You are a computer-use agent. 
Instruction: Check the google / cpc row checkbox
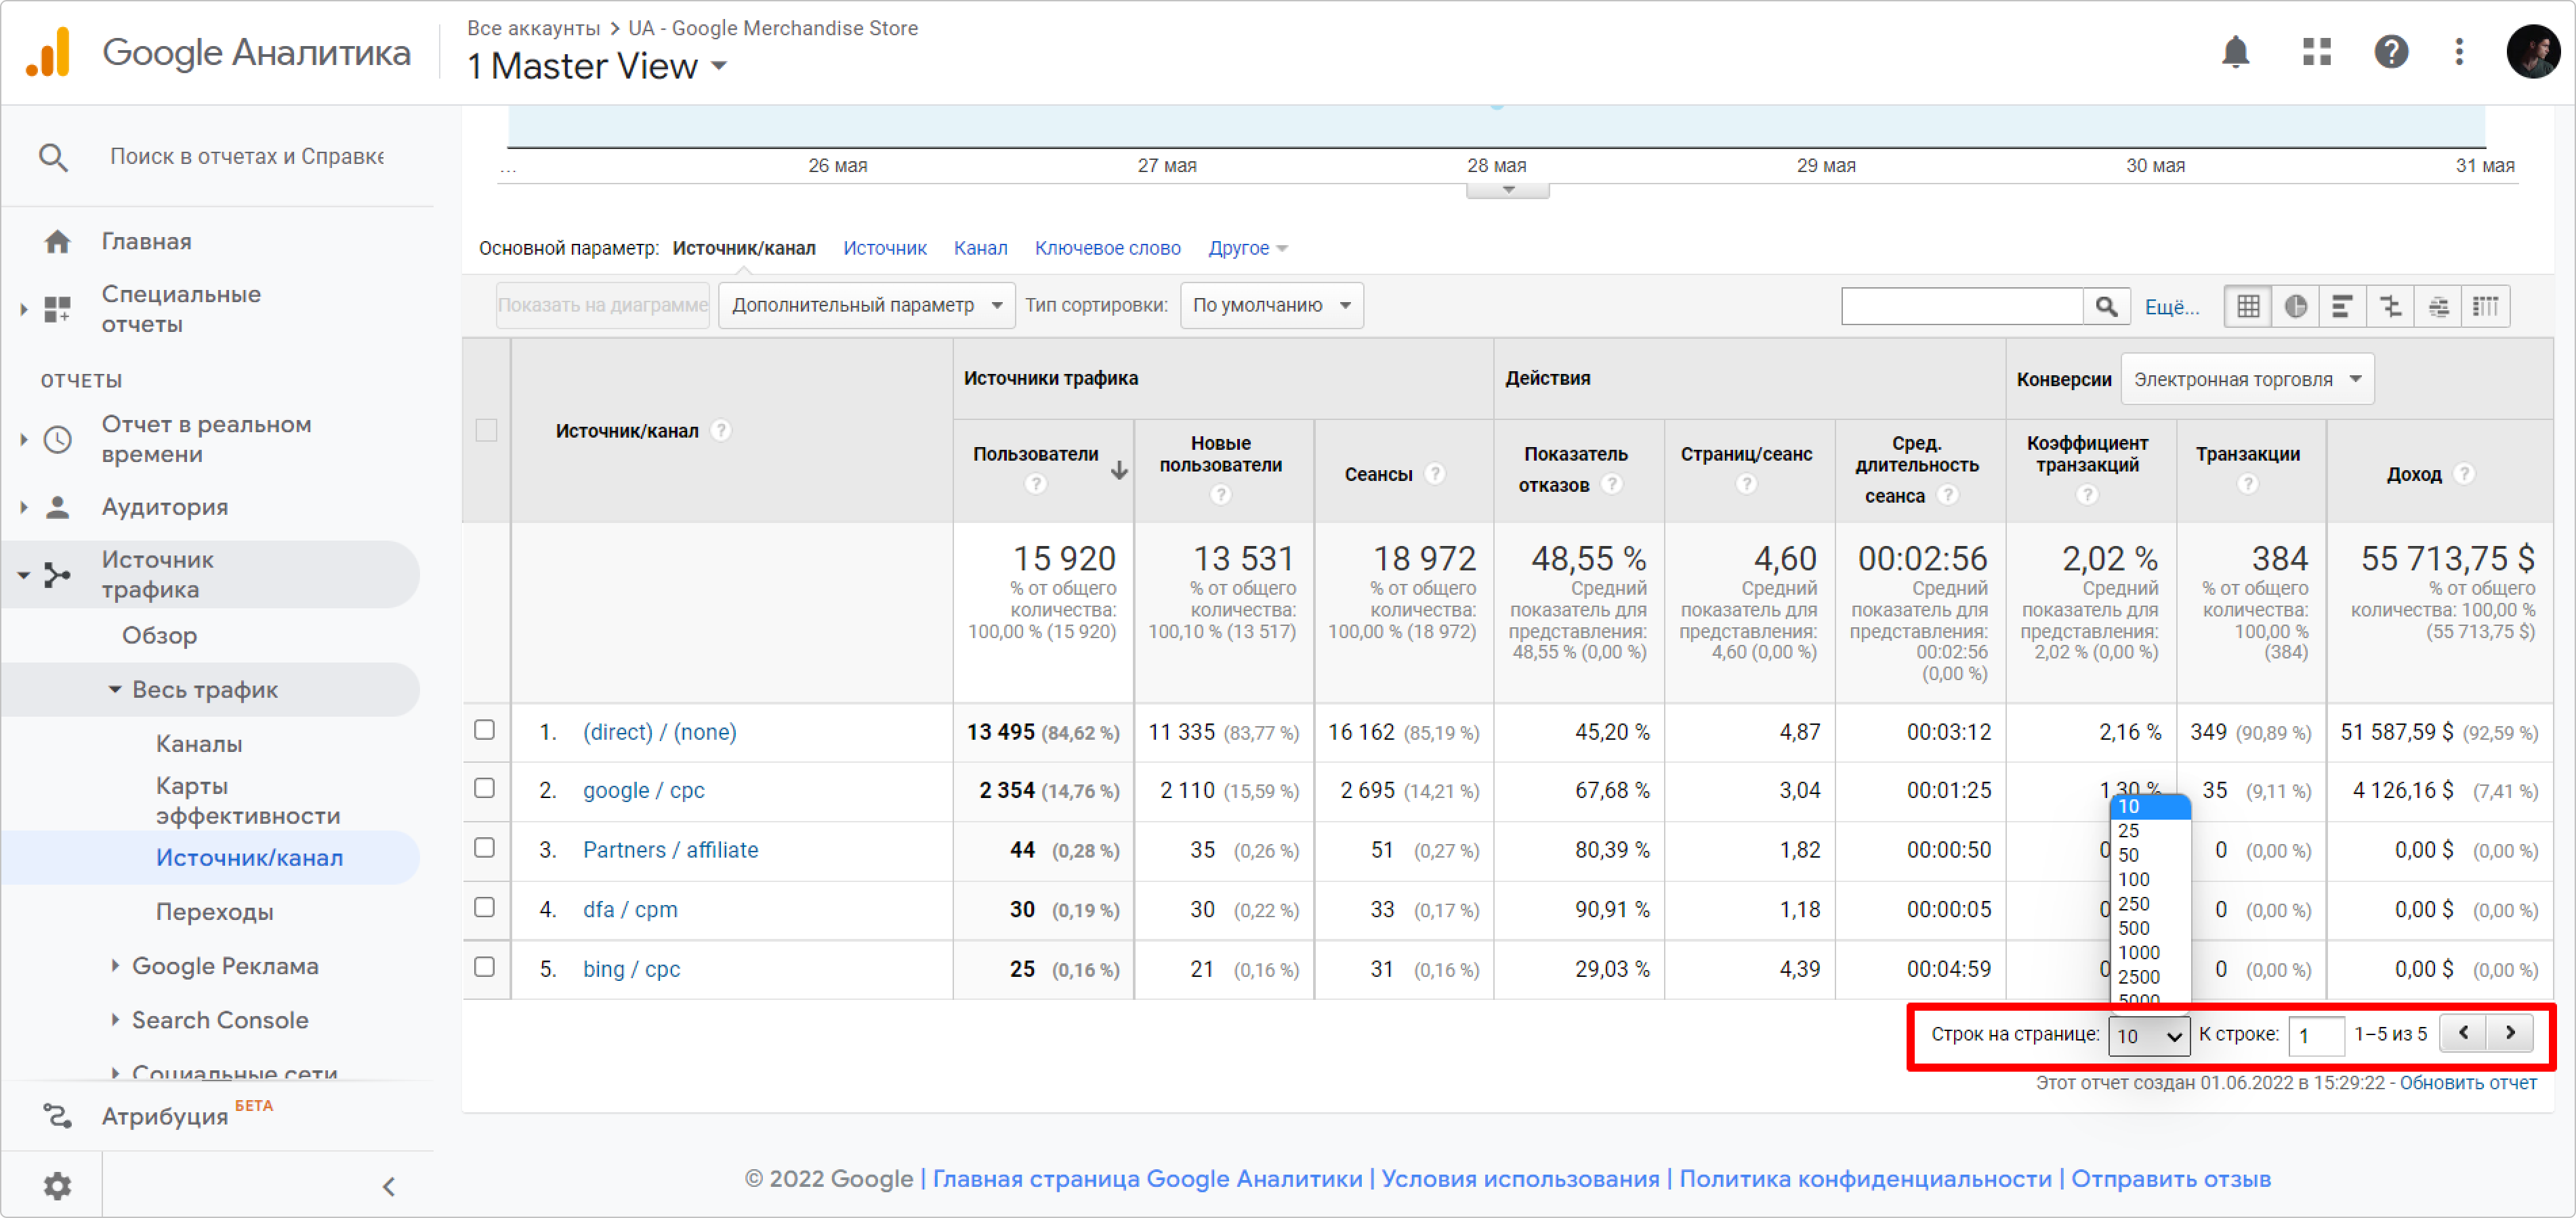[485, 789]
